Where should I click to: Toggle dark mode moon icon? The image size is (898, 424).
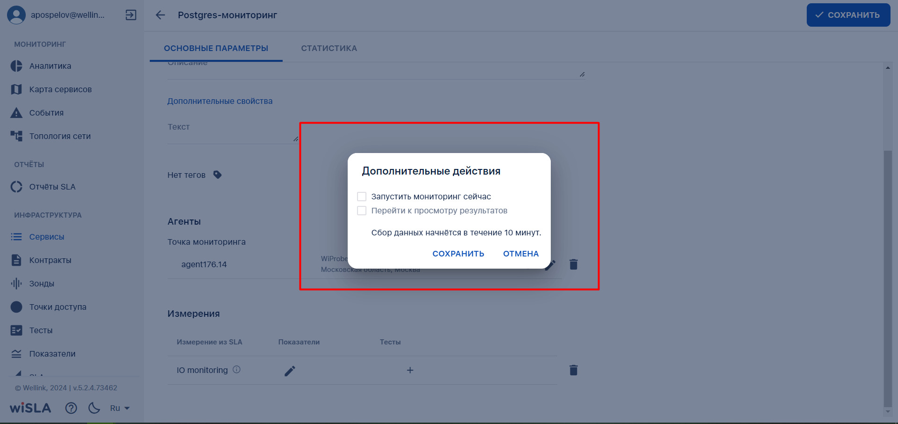[x=94, y=408]
